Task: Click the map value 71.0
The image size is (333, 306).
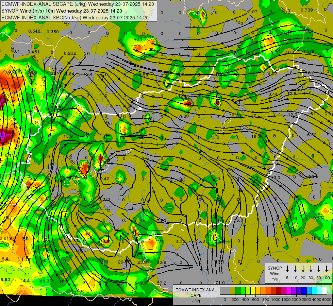Action: pyautogui.click(x=220, y=283)
